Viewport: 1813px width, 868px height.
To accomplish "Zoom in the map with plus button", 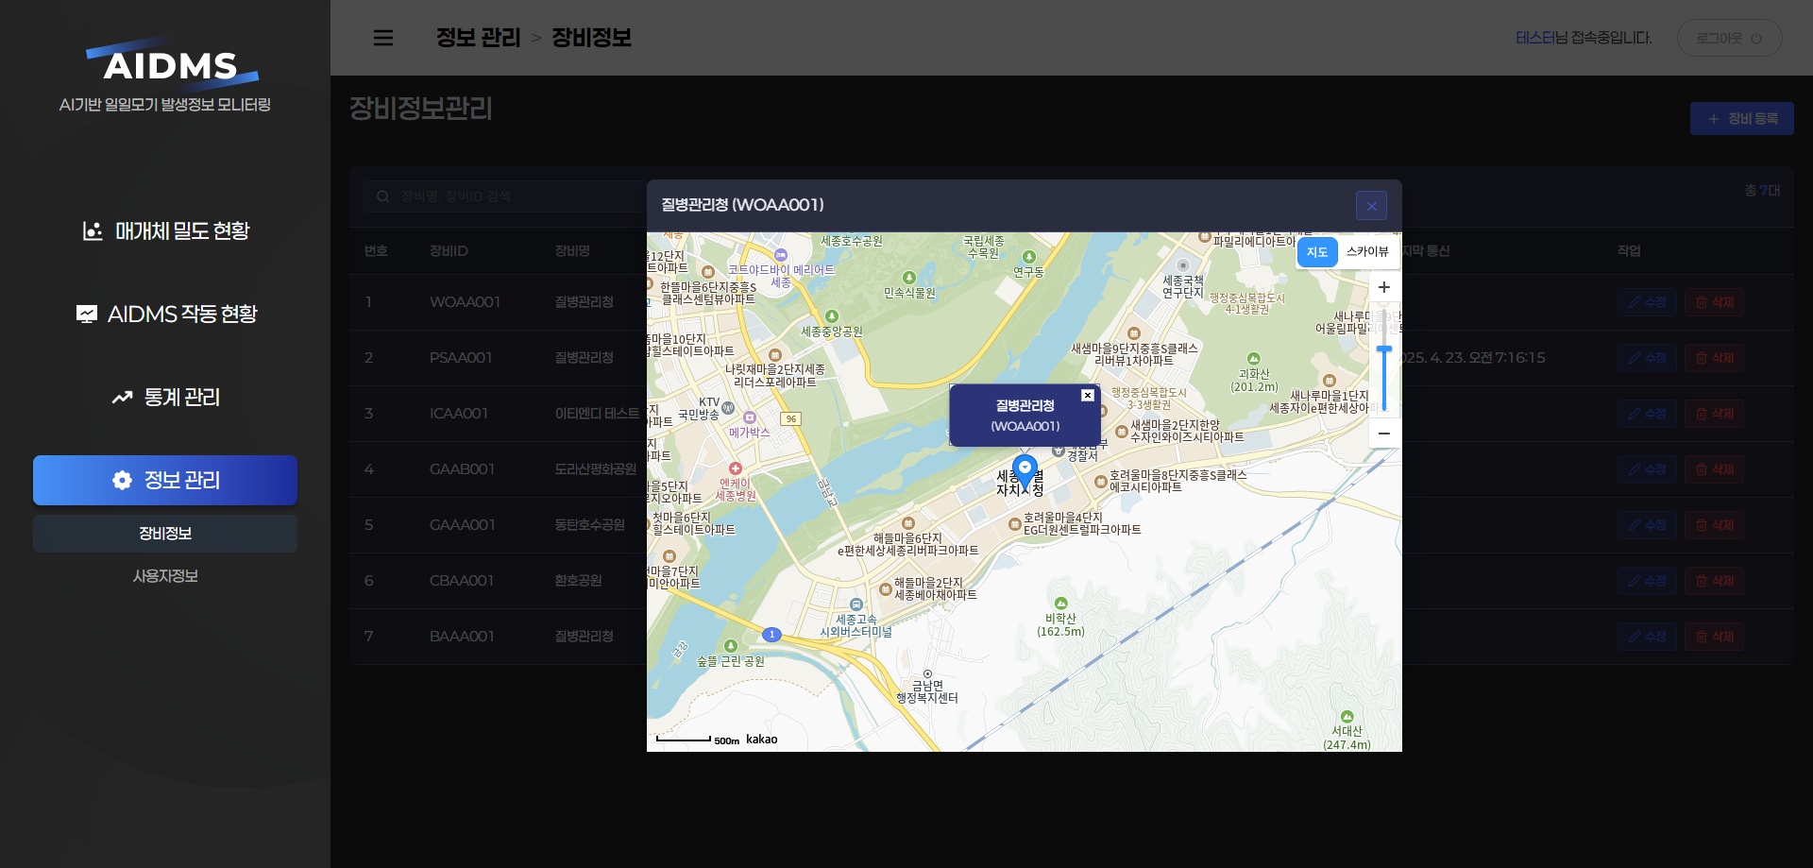I will (1384, 287).
